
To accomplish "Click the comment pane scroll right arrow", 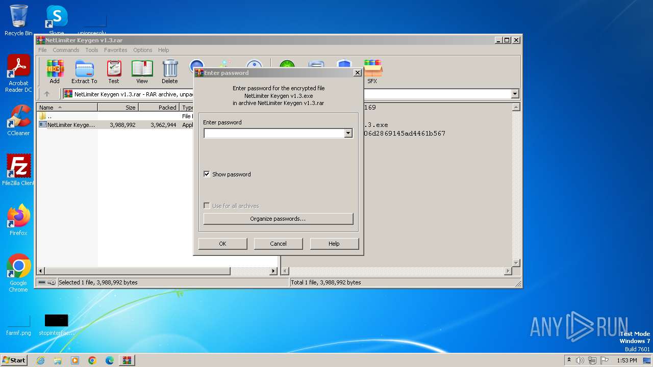I will click(508, 271).
